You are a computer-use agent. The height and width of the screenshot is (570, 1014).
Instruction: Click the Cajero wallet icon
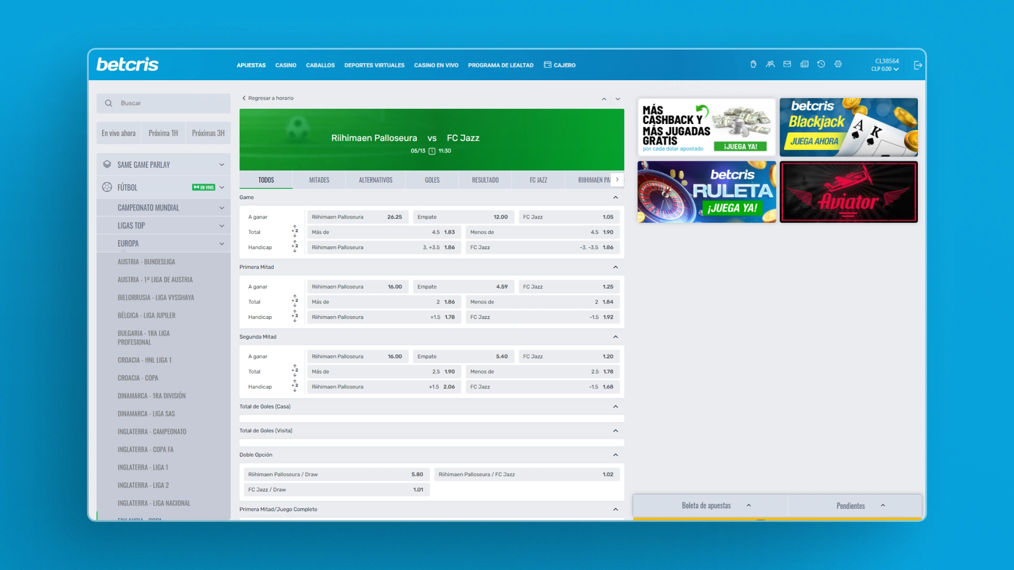click(548, 65)
